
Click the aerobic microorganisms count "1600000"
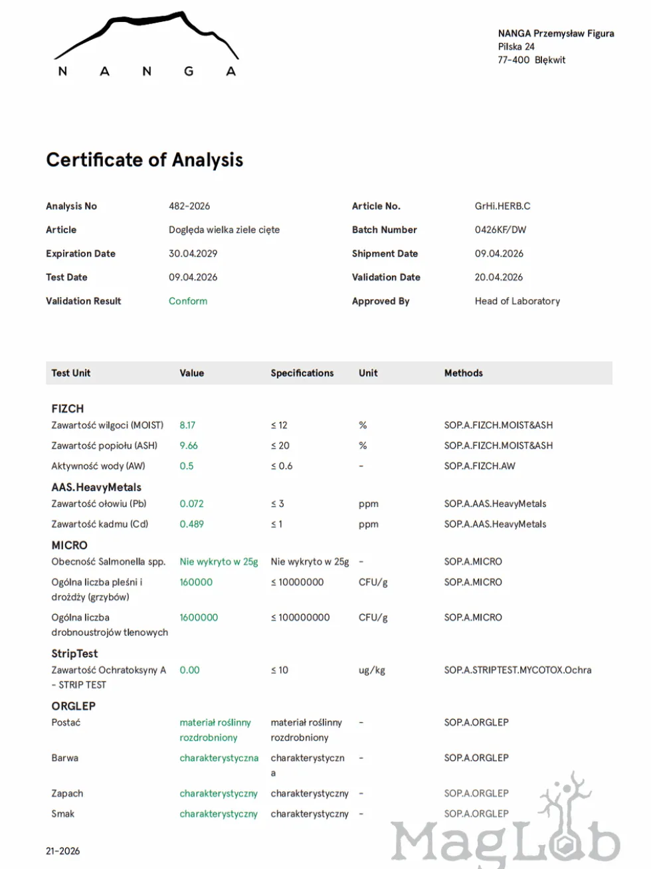click(199, 617)
